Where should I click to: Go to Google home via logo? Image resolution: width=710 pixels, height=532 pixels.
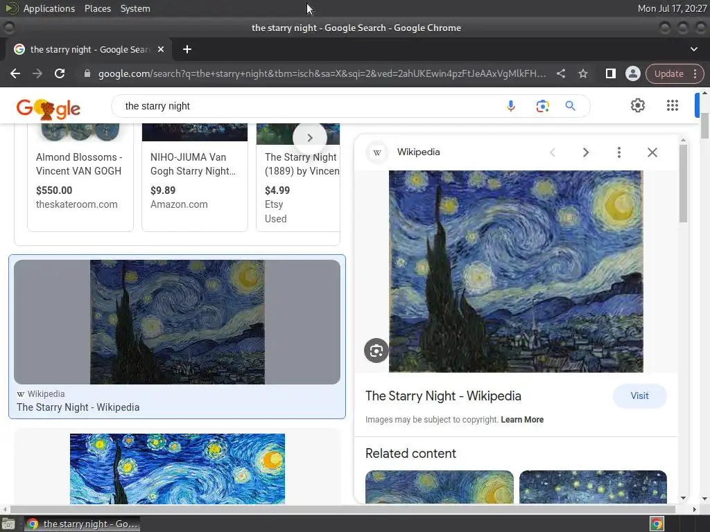coord(48,109)
